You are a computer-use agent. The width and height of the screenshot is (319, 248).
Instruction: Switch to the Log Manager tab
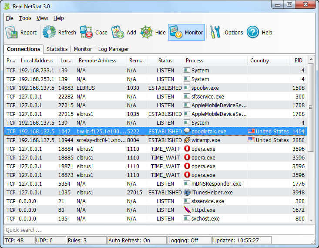tap(113, 49)
